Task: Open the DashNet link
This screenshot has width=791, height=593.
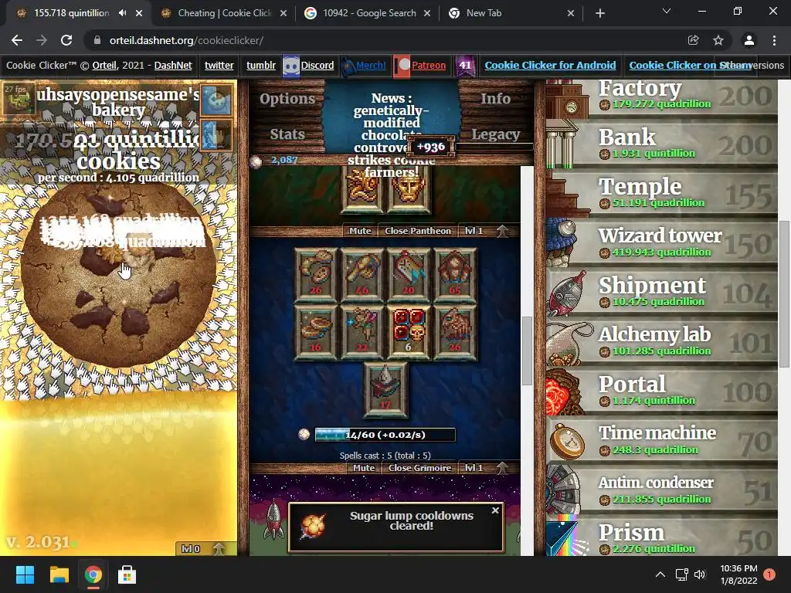Action: (x=173, y=65)
